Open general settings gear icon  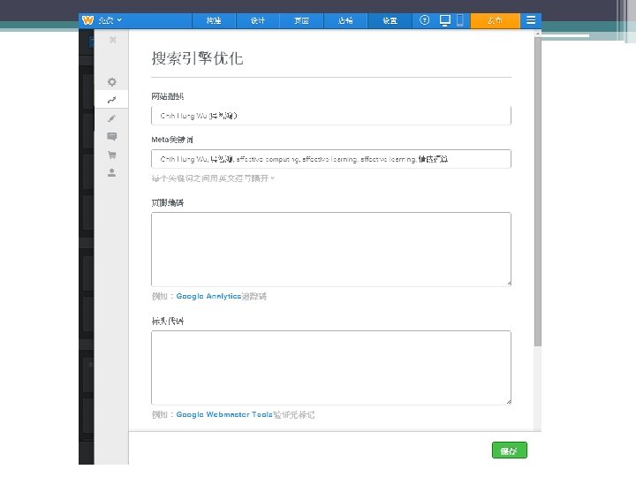click(x=112, y=82)
